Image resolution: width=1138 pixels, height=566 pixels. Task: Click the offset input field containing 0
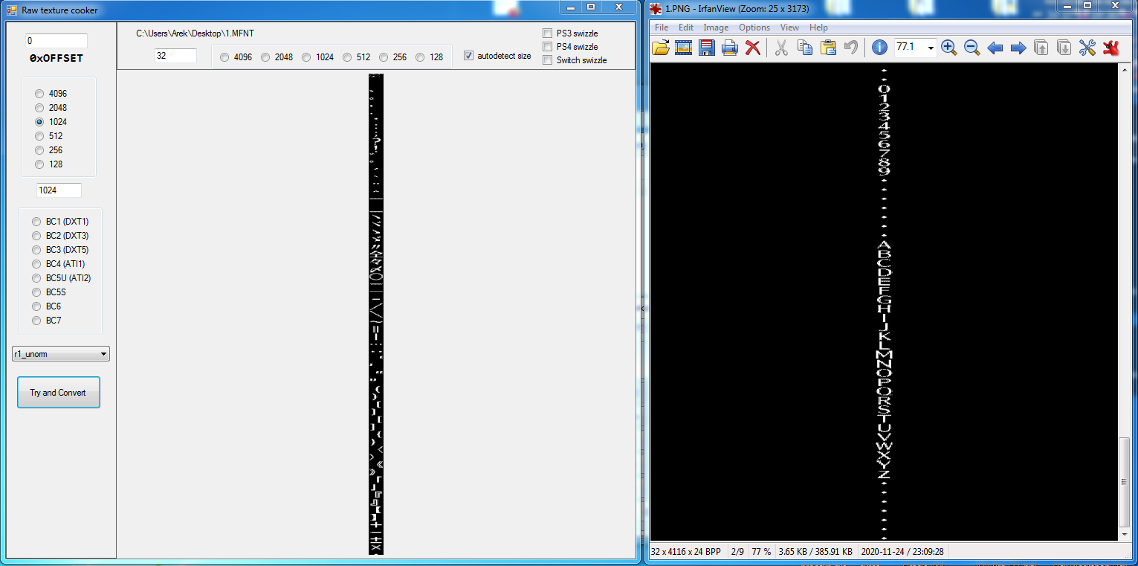point(56,41)
